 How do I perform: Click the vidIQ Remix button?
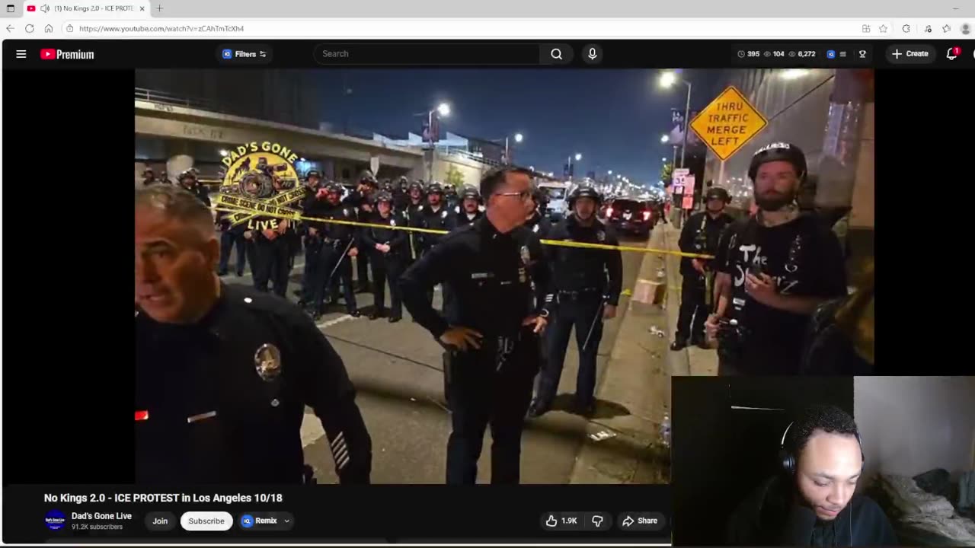[x=260, y=521]
